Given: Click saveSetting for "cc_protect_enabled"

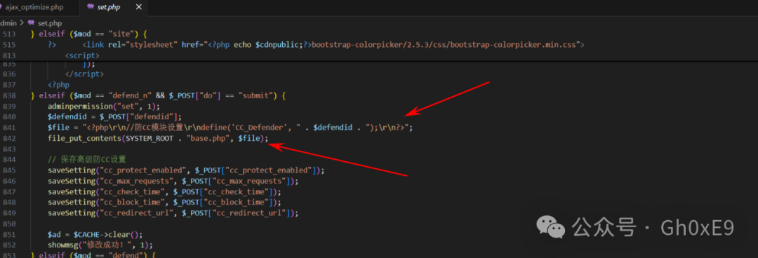Looking at the screenshot, I should point(186,170).
